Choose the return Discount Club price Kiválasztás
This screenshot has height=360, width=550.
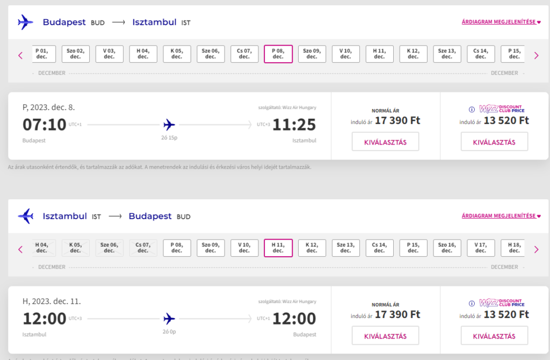[x=494, y=336]
